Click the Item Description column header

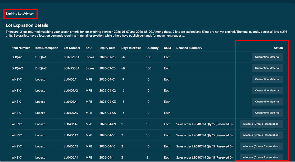coord(47,48)
